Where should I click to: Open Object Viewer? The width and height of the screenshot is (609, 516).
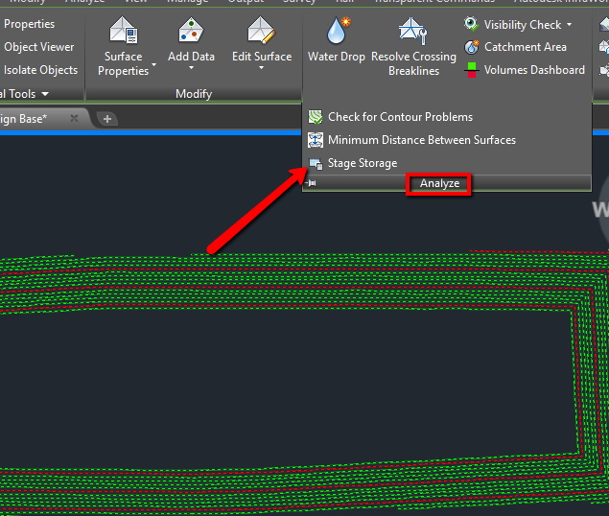[38, 47]
